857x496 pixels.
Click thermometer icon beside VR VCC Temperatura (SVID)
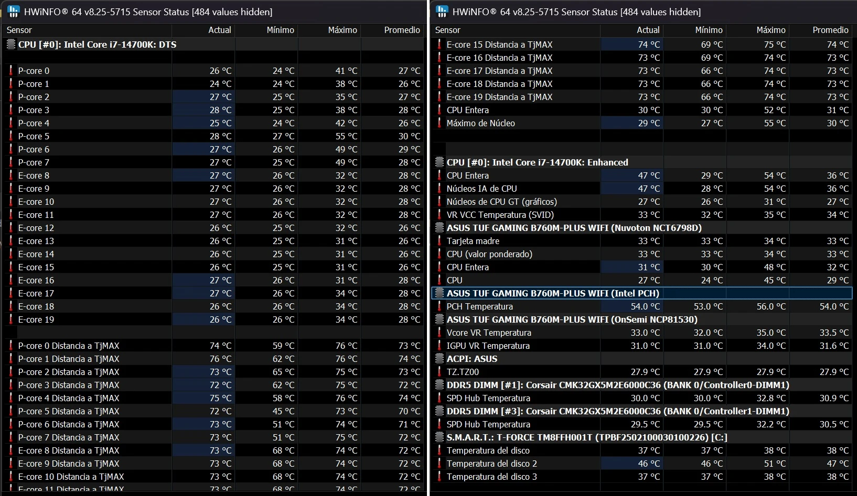coord(439,215)
